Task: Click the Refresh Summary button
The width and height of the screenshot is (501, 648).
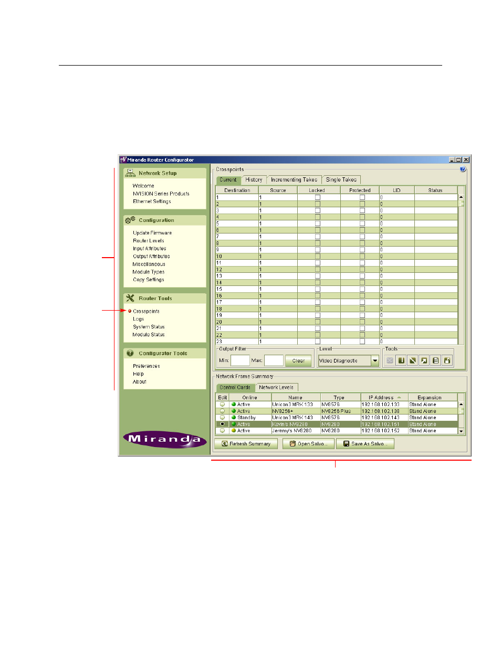Action: [246, 443]
